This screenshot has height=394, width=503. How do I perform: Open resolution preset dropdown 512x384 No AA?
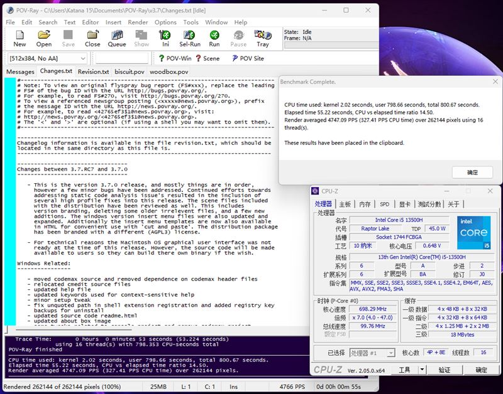click(47, 58)
